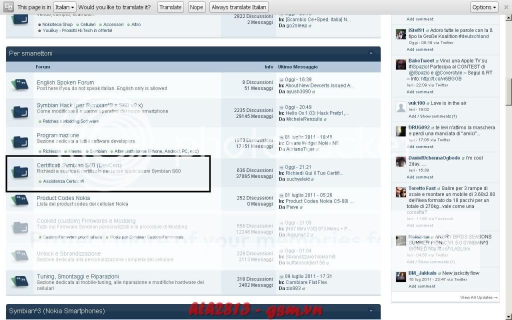Click the Certificati Symbian S60 folder icon
The height and width of the screenshot is (320, 512).
[20, 171]
